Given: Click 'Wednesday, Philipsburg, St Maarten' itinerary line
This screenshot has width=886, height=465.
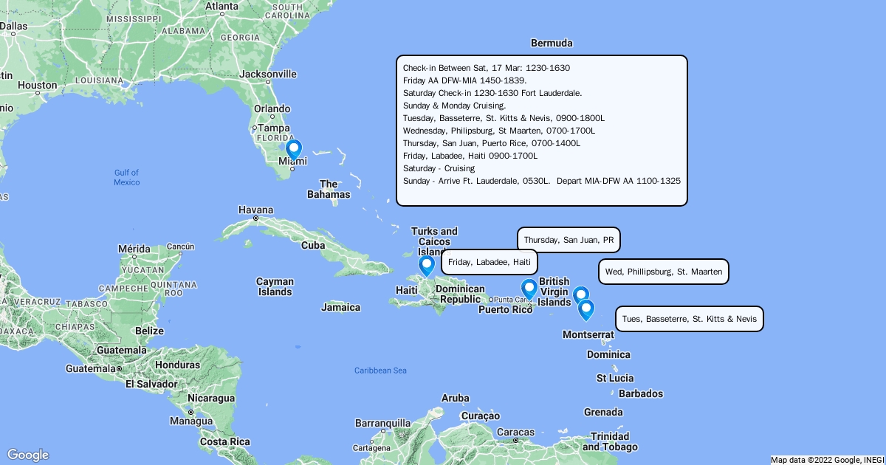Looking at the screenshot, I should (499, 131).
